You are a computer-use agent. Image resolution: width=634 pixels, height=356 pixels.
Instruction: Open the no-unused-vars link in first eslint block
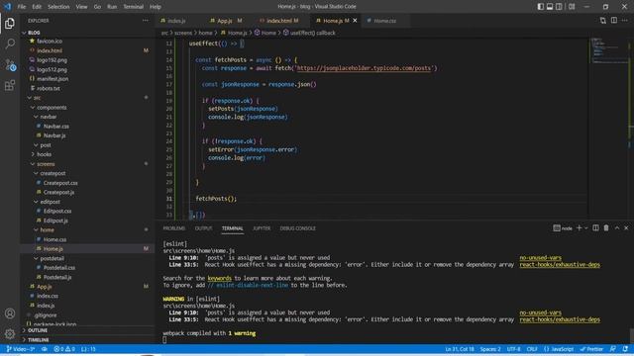pyautogui.click(x=540, y=257)
